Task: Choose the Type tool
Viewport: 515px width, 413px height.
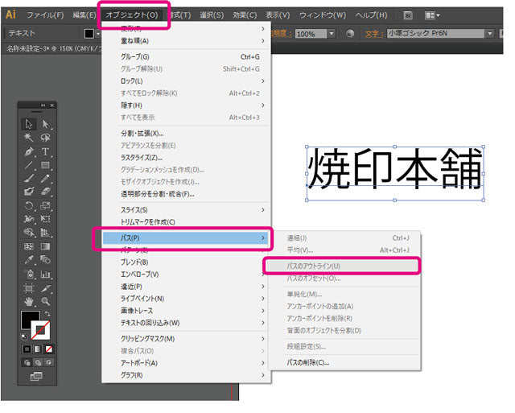Action: [x=46, y=151]
